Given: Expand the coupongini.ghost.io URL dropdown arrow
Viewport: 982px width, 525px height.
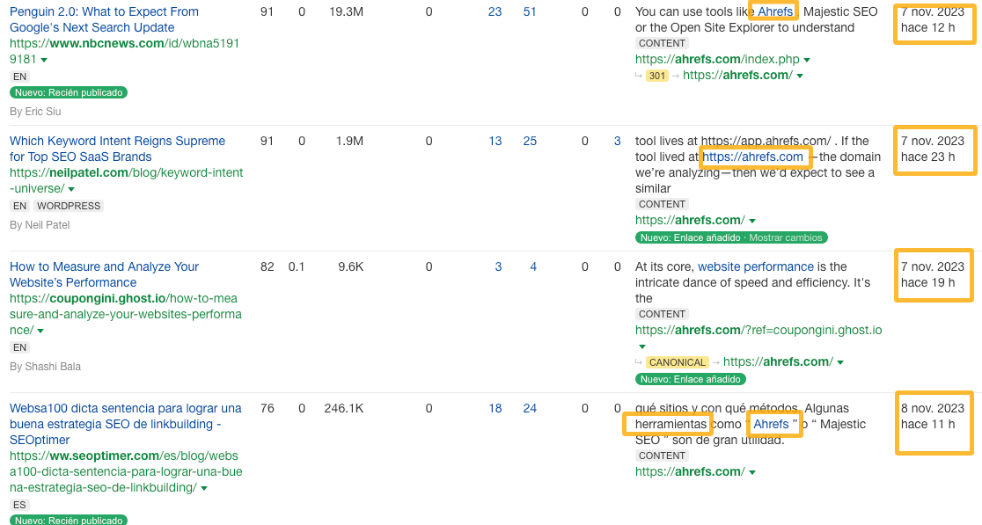Looking at the screenshot, I should [41, 331].
